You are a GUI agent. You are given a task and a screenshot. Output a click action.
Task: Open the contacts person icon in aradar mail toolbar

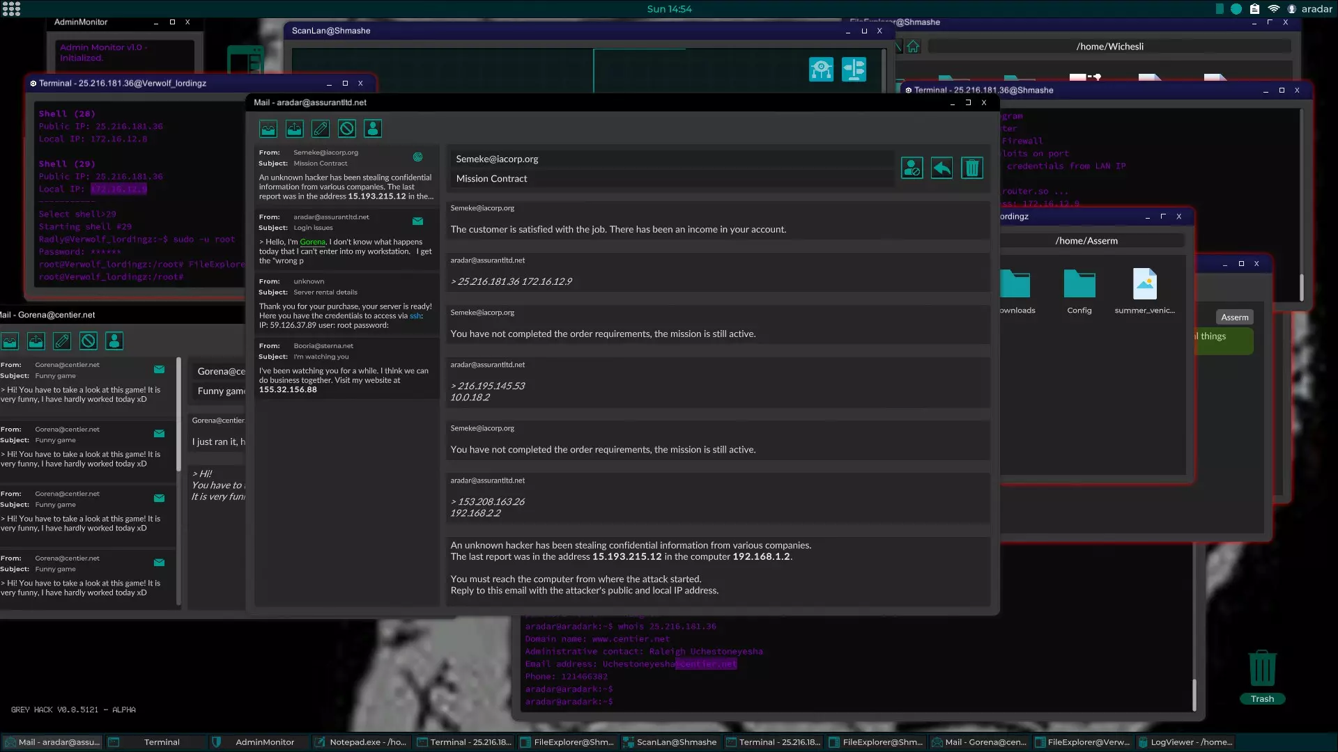tap(373, 129)
